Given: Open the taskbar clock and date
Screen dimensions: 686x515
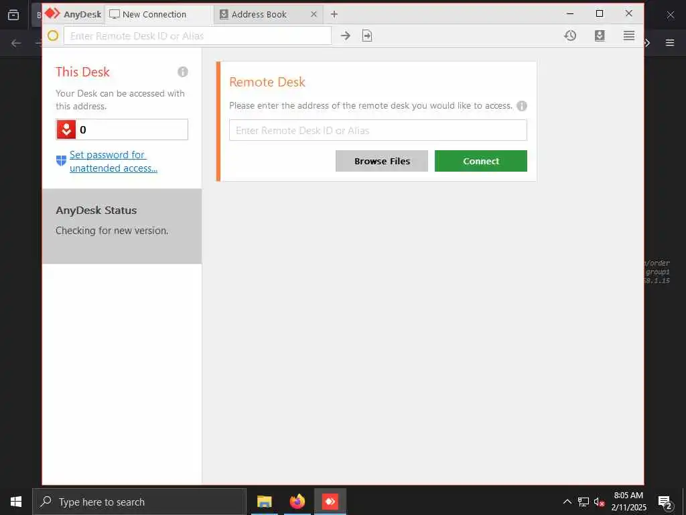Looking at the screenshot, I should tap(628, 502).
